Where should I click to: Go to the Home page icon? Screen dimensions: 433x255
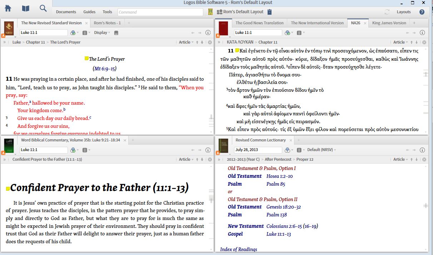(8, 9)
